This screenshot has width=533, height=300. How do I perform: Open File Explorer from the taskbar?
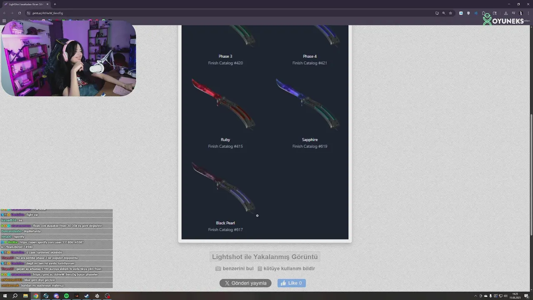coord(25,296)
